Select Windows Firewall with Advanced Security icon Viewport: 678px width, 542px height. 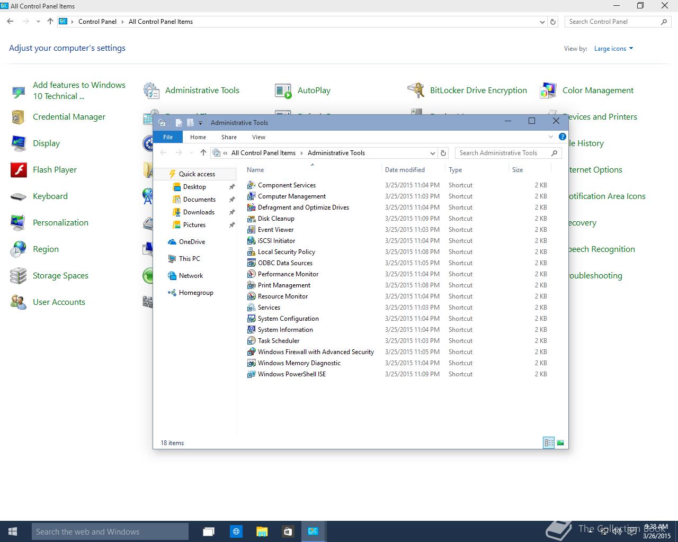(252, 352)
